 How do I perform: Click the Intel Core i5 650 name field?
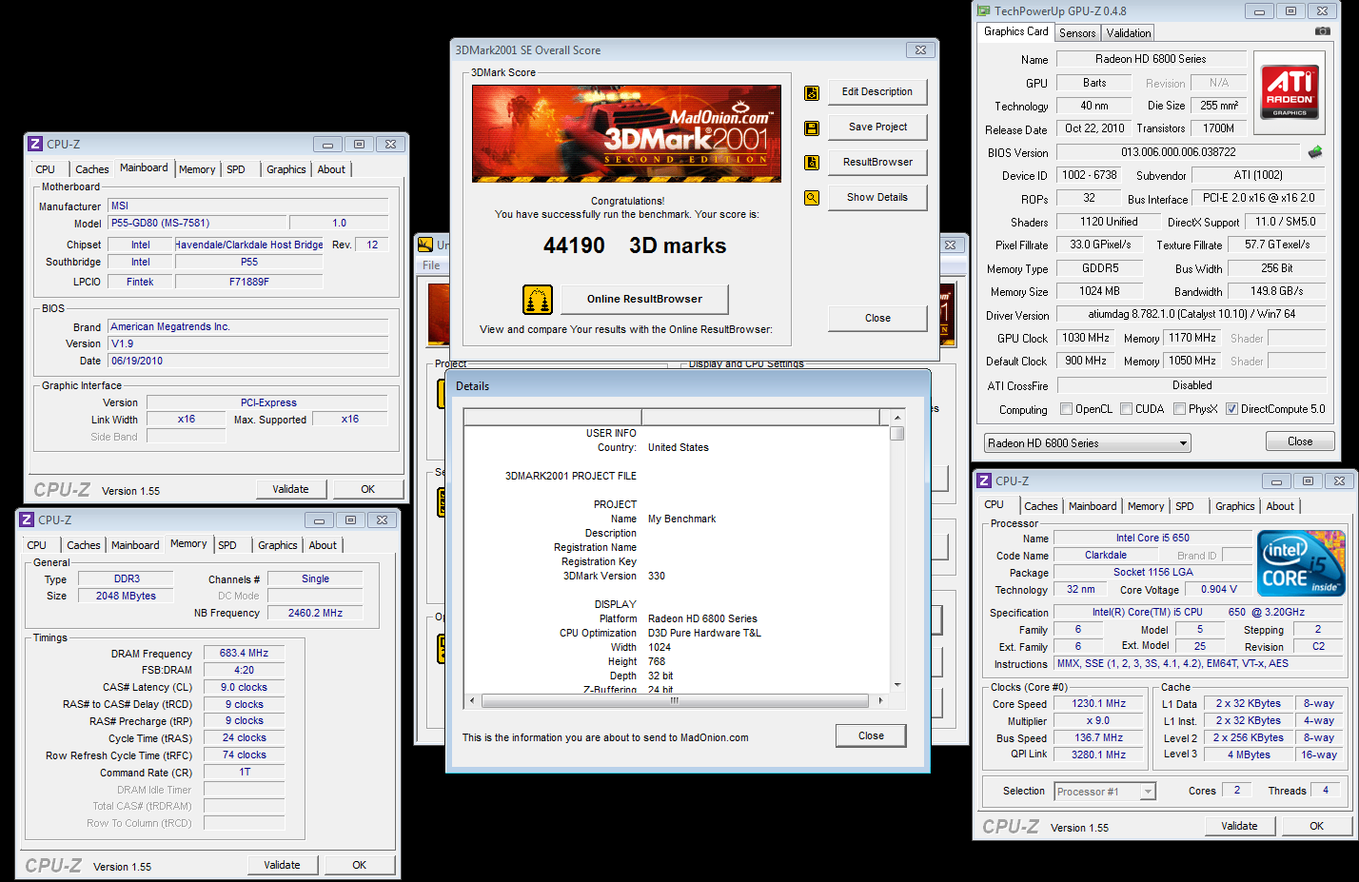(1152, 539)
